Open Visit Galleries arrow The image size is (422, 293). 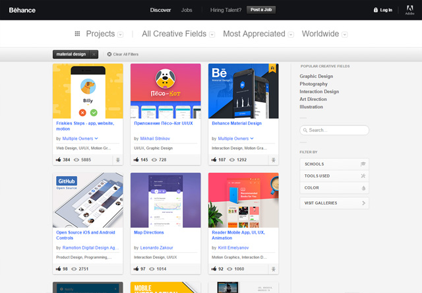(363, 203)
